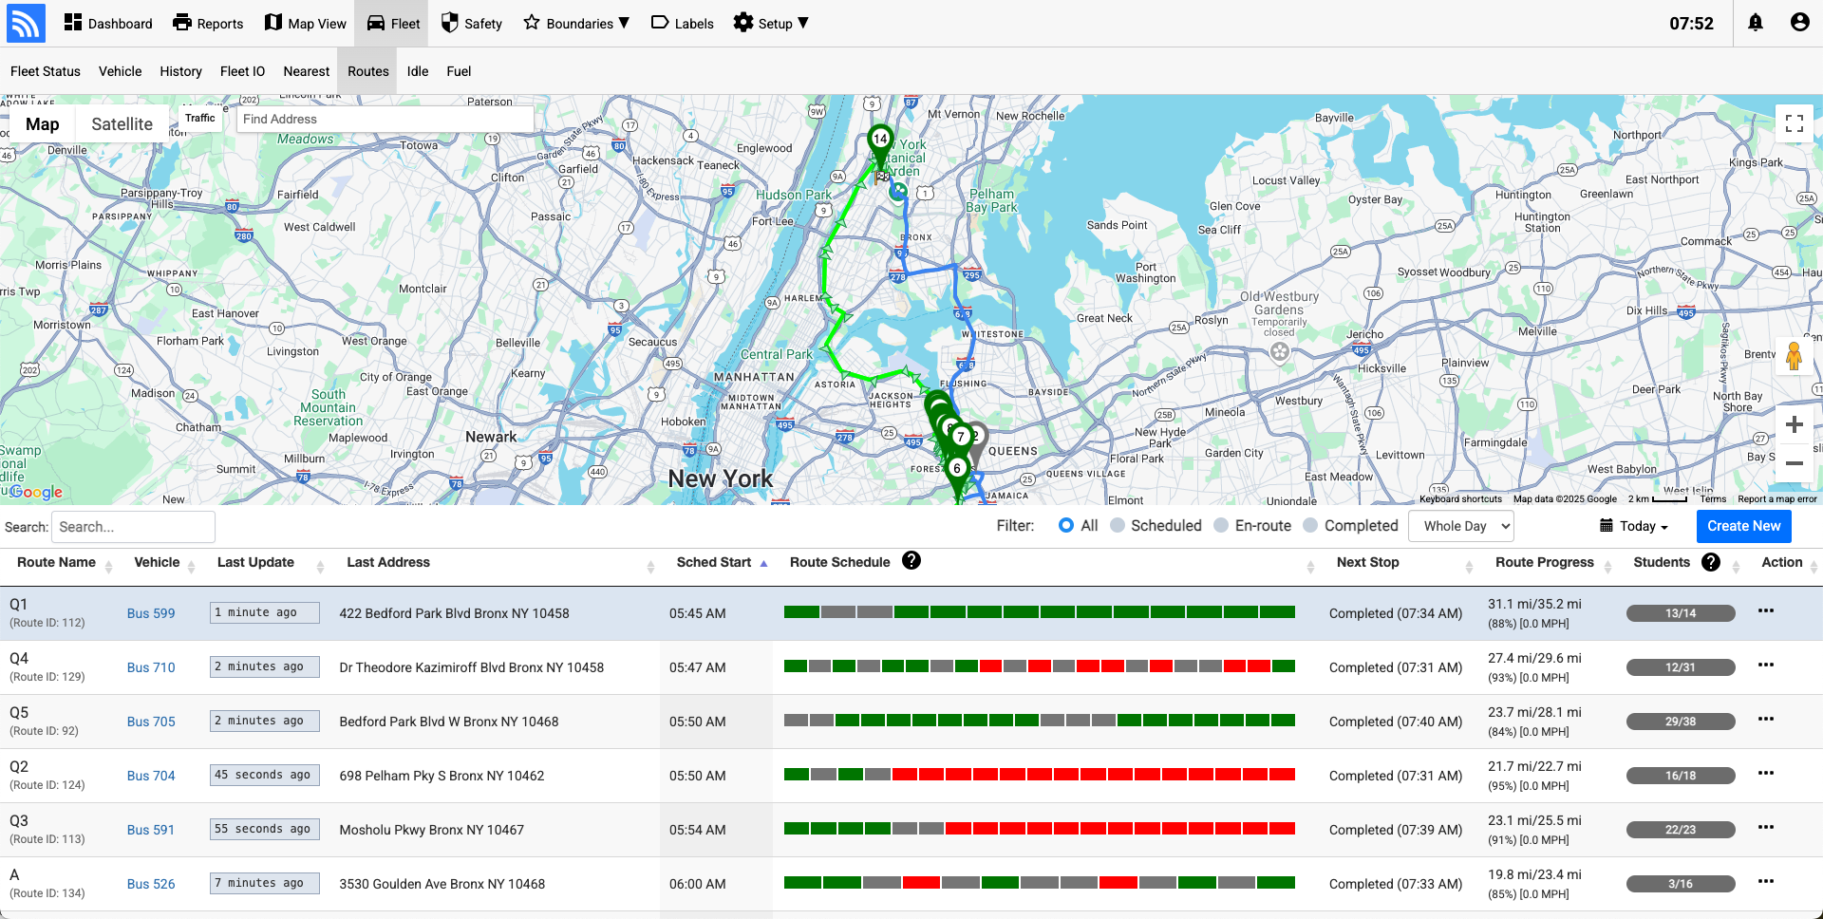Switch map to Satellite view

(x=122, y=124)
